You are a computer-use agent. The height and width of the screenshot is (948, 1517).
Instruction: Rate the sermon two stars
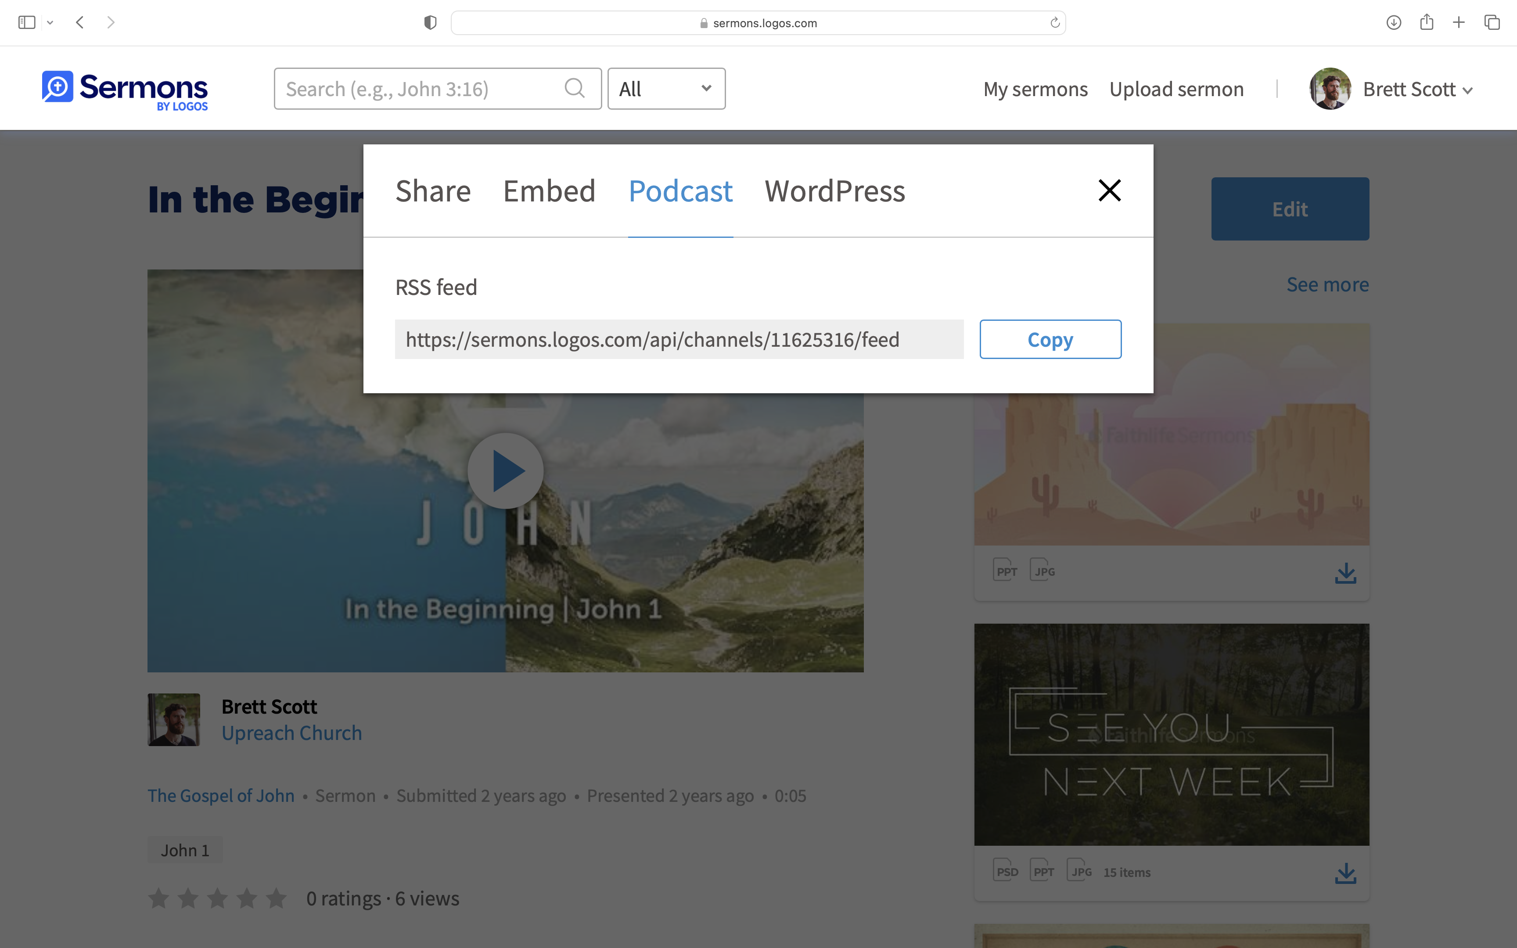[188, 898]
